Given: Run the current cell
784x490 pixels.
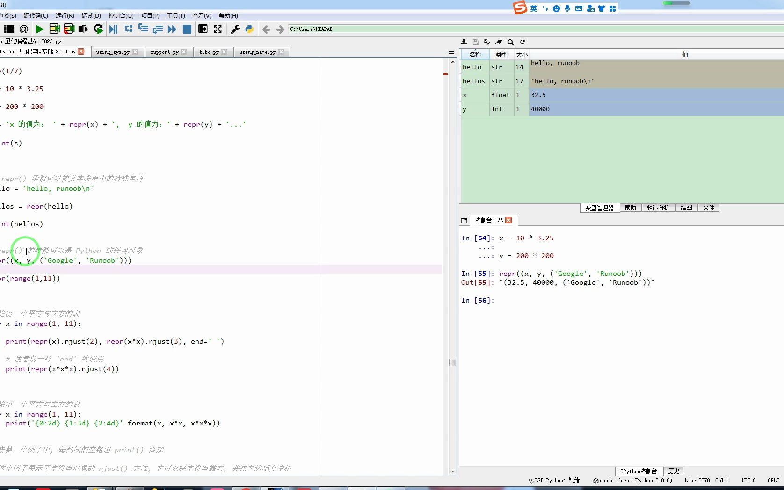Looking at the screenshot, I should click(54, 29).
